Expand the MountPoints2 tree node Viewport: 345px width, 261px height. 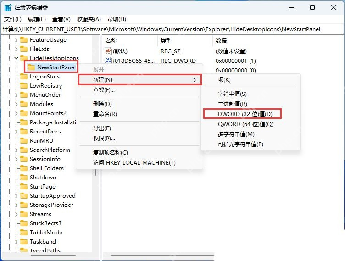click(x=16, y=113)
